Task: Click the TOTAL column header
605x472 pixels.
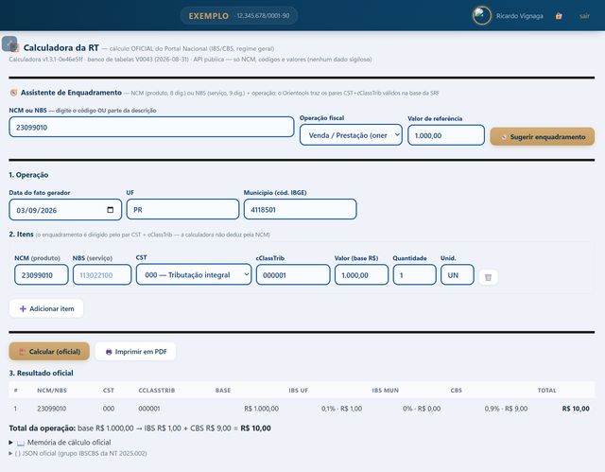Action: 546,391
